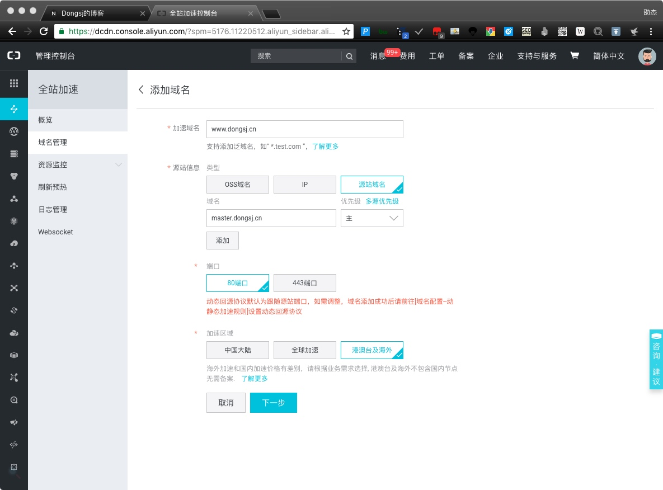
Task: Choose 全球加速 acceleration region
Action: pos(305,350)
